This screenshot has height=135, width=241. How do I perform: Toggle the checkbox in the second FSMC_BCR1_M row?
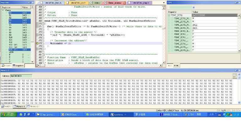pos(193,22)
